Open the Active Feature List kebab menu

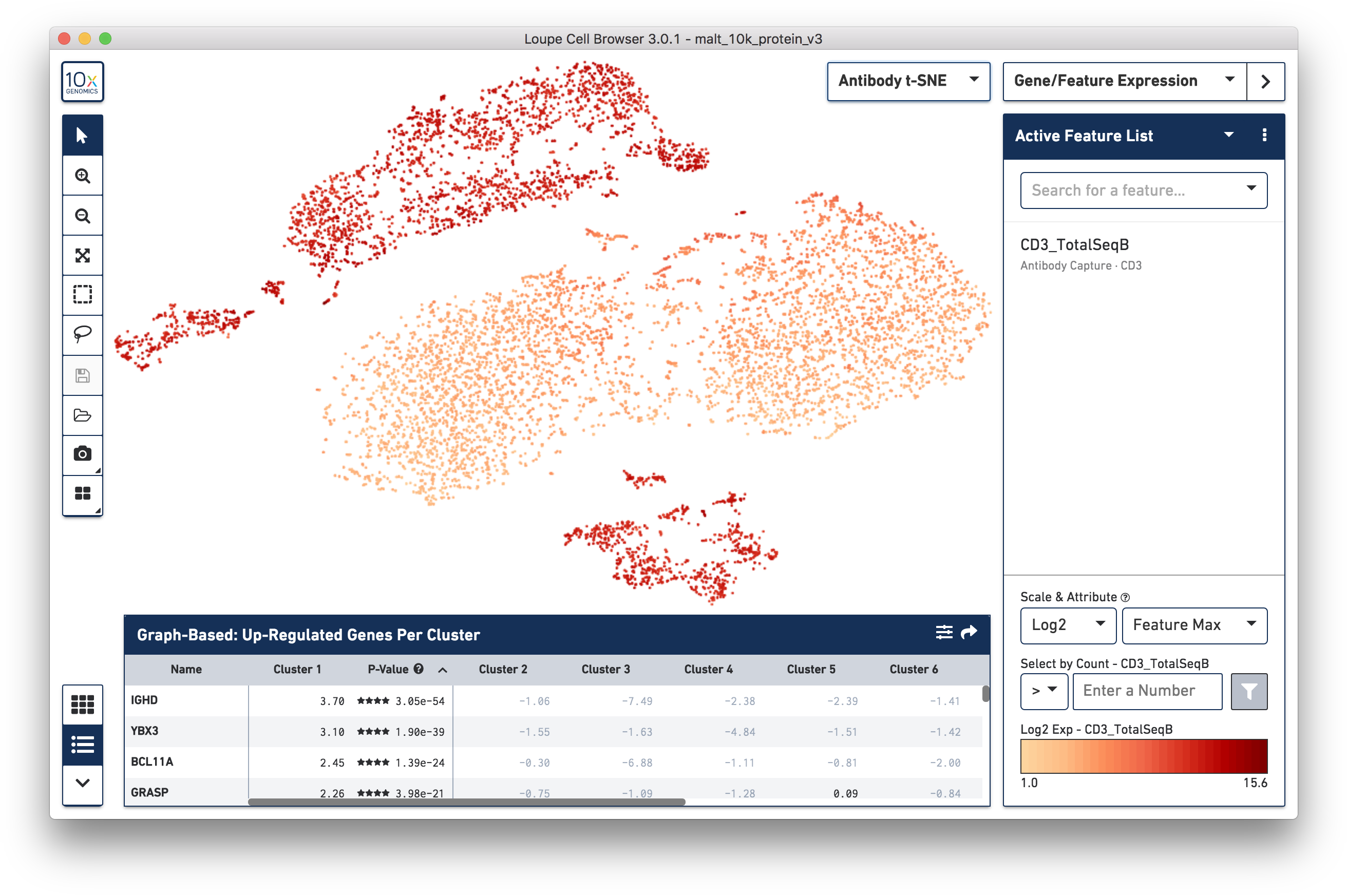(x=1264, y=135)
